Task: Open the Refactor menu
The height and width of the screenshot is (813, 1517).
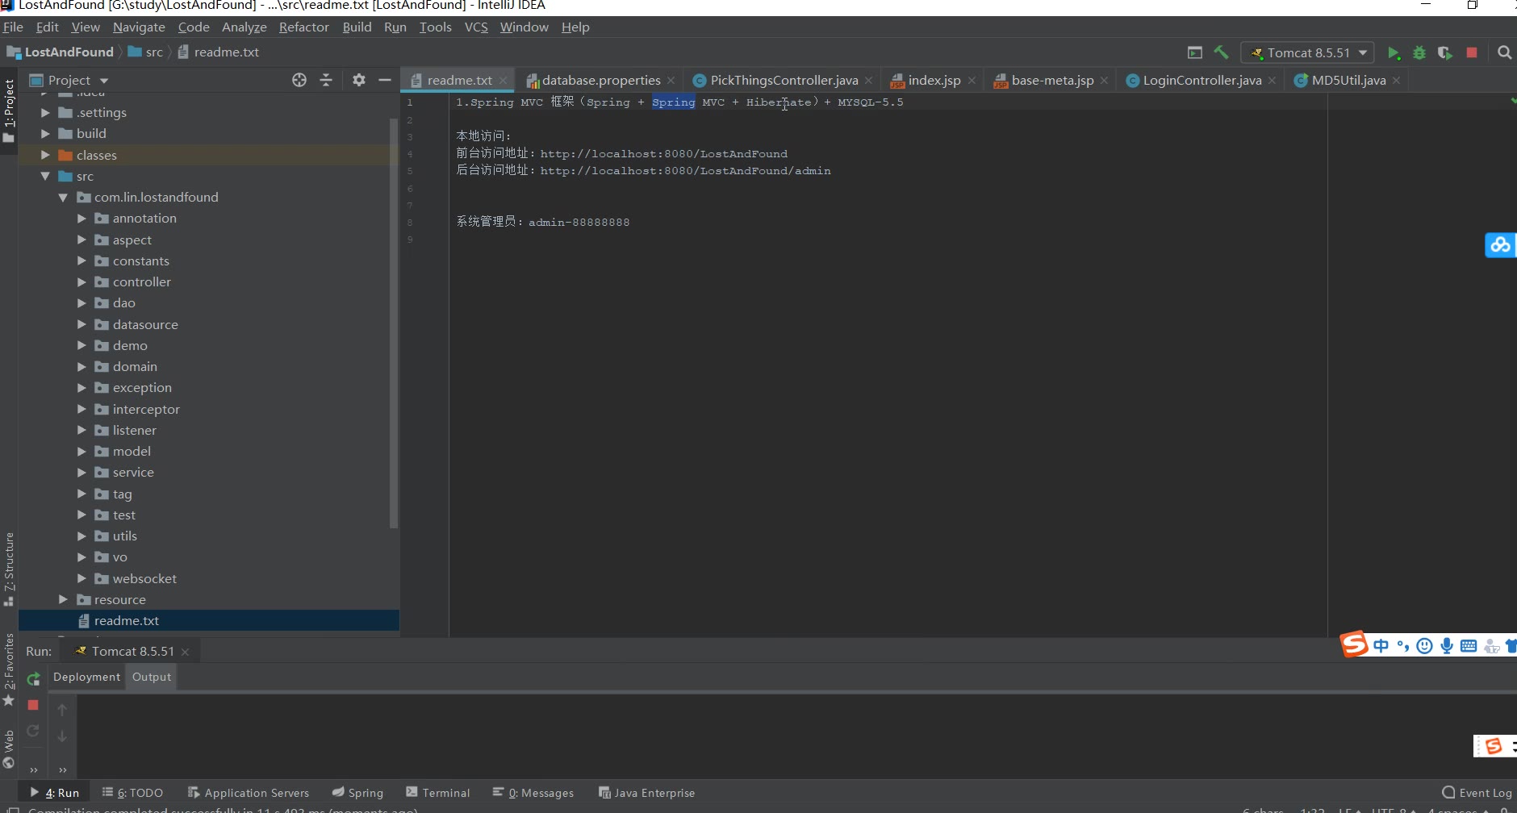Action: tap(304, 27)
